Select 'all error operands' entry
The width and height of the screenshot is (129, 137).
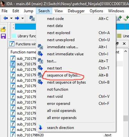coord(76,118)
